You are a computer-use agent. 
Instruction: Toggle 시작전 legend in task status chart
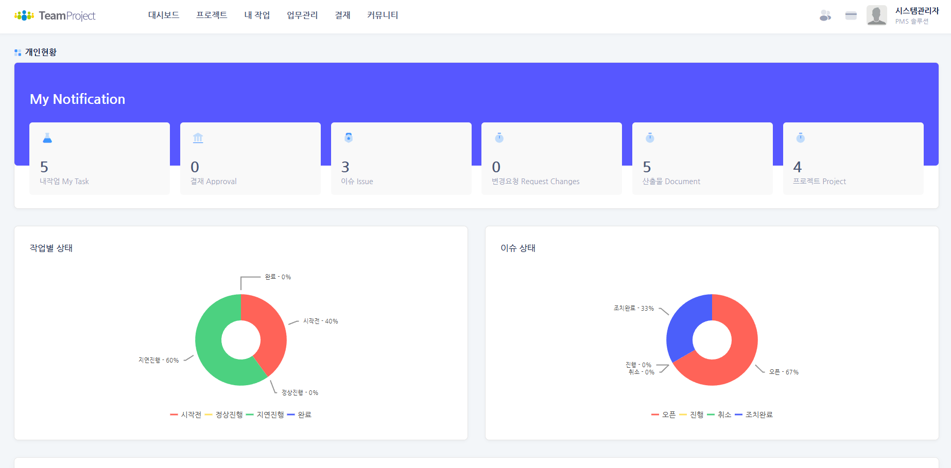[x=186, y=415]
